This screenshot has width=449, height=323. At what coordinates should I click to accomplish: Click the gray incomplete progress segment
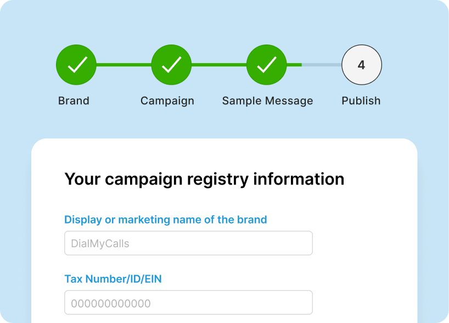pos(322,65)
